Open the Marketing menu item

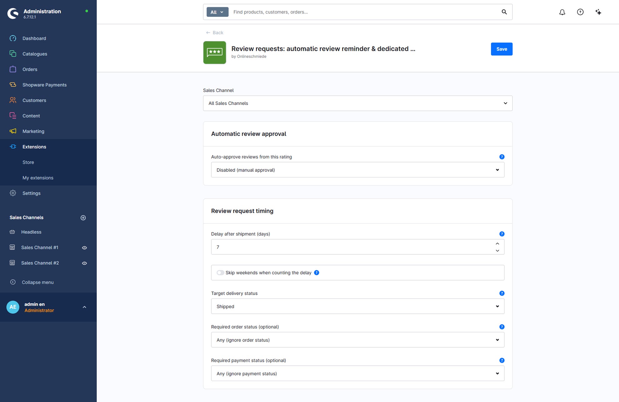click(x=48, y=131)
